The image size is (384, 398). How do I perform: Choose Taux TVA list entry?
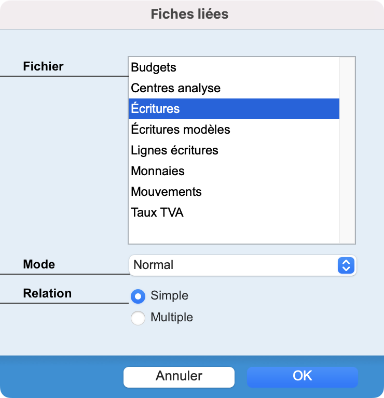point(234,212)
